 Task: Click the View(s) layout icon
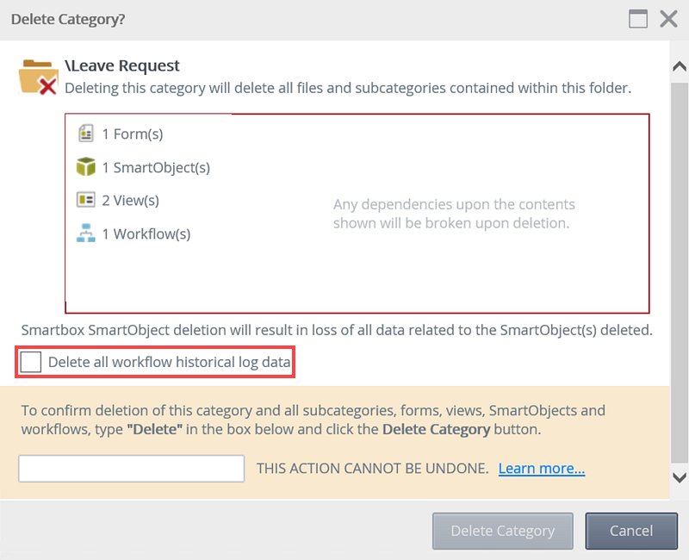tap(85, 200)
